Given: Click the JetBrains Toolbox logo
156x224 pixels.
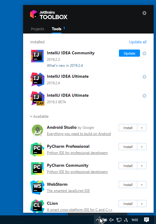Looking at the screenshot, I should coord(49,15).
